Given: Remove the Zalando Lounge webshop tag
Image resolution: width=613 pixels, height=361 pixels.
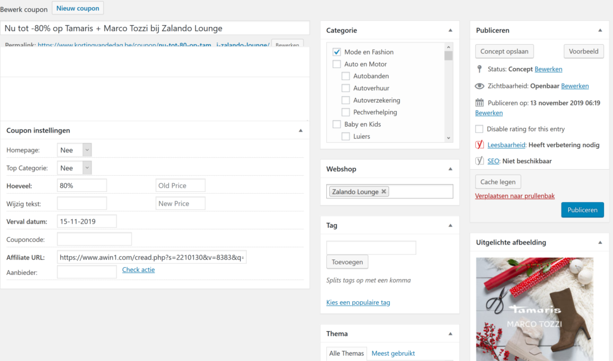Looking at the screenshot, I should point(384,192).
